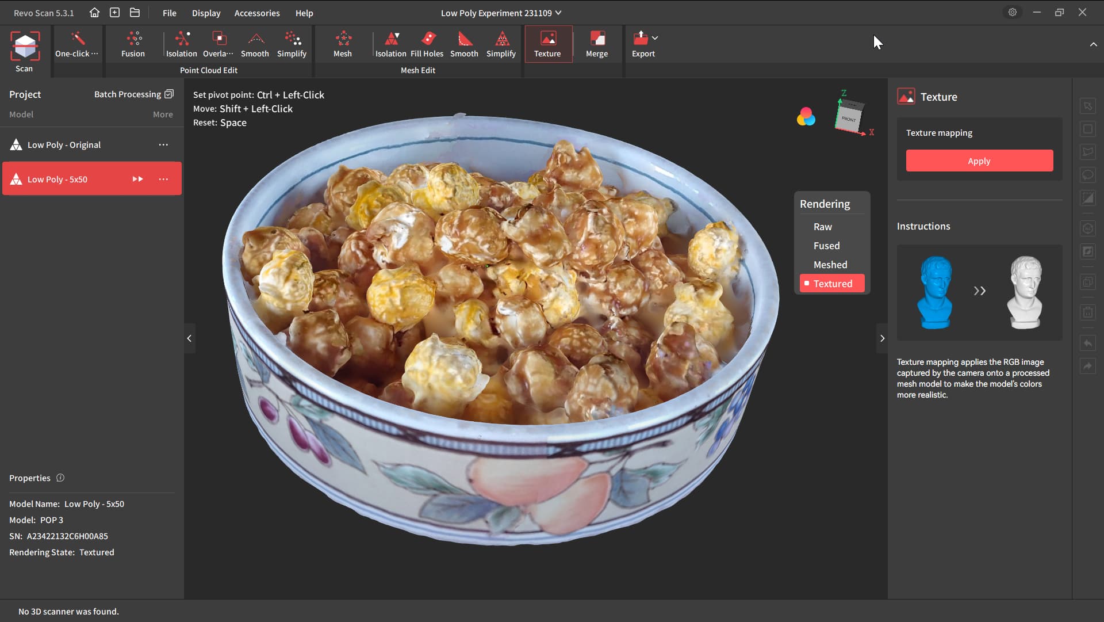Expand project name dropdown in title bar
Image resolution: width=1104 pixels, height=622 pixels.
coord(558,13)
